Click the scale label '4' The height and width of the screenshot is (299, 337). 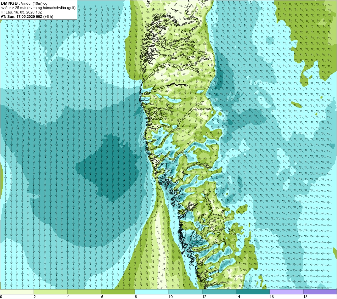[x=68, y=297]
